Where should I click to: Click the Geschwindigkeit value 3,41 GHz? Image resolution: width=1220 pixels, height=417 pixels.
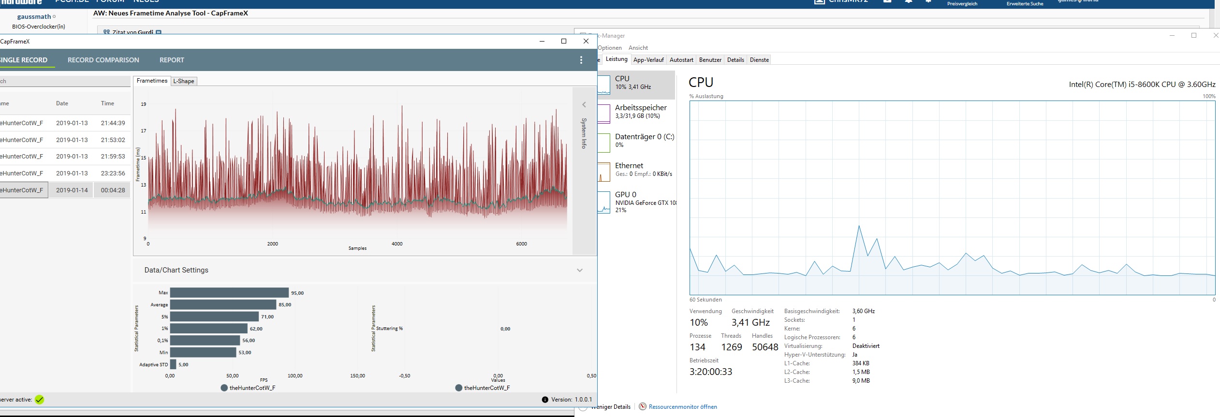point(750,322)
